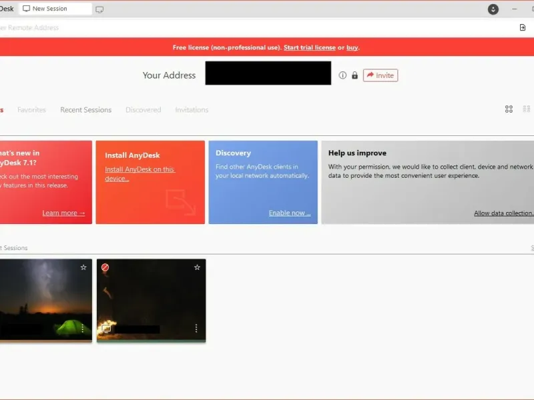The width and height of the screenshot is (534, 400).
Task: Click the Remote Address input field
Action: [256, 27]
